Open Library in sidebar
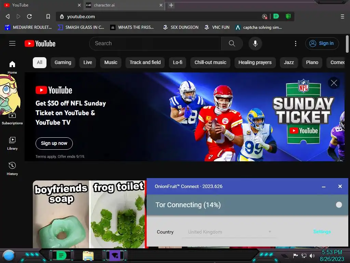Image resolution: width=350 pixels, height=263 pixels. pos(12,143)
